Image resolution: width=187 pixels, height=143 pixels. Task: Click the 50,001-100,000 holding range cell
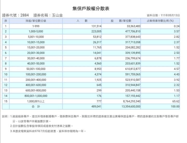pyautogui.click(x=36, y=69)
